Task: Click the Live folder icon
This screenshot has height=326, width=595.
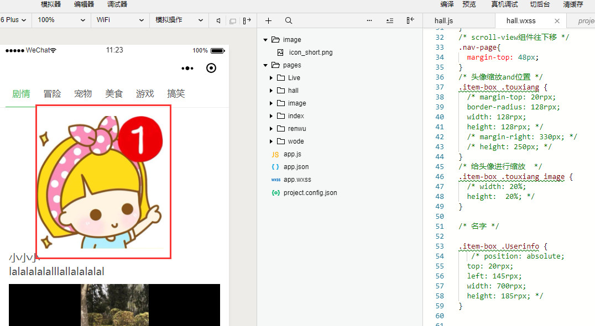Action: click(x=281, y=78)
